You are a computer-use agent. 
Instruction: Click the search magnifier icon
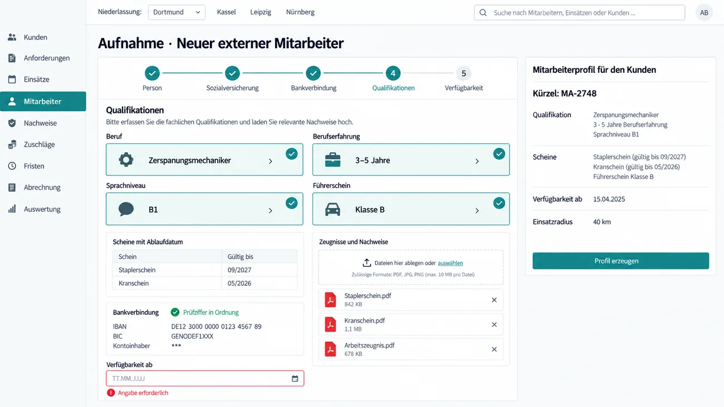pos(483,13)
